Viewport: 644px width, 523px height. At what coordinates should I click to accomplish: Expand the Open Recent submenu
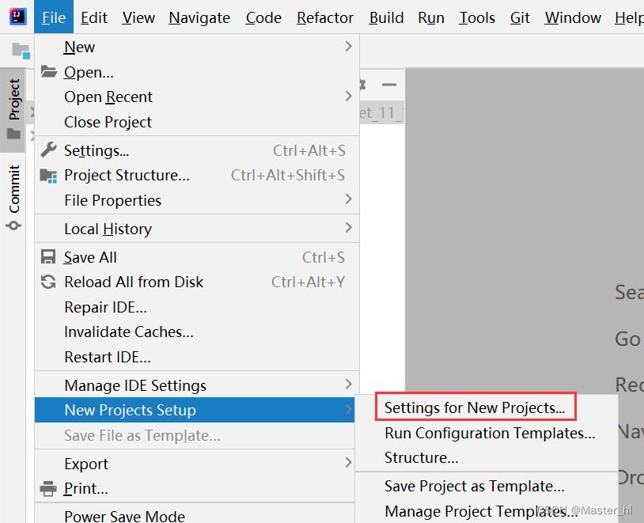(x=348, y=97)
